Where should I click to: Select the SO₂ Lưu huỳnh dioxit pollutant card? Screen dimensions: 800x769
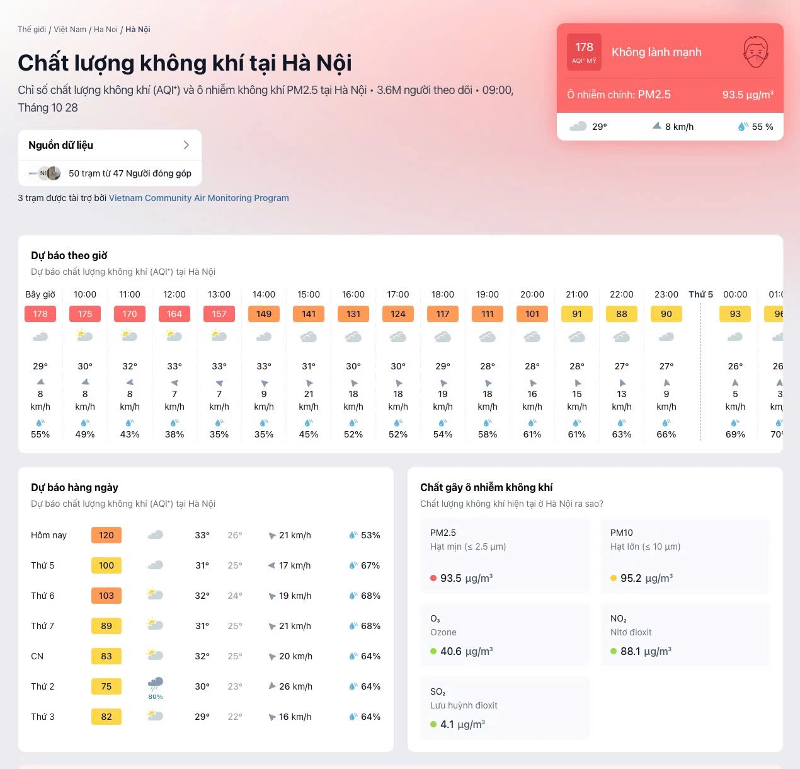click(x=505, y=708)
